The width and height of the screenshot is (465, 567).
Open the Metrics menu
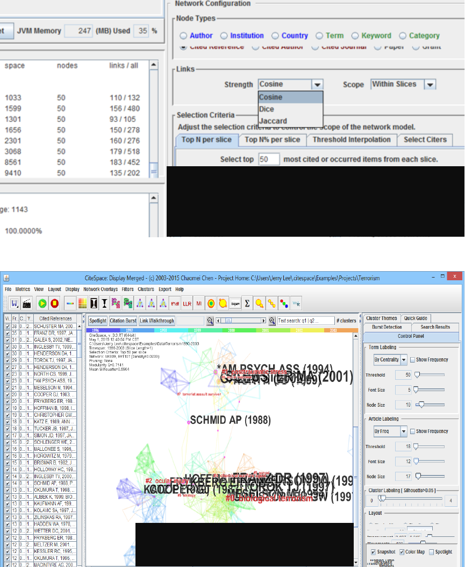tap(23, 289)
